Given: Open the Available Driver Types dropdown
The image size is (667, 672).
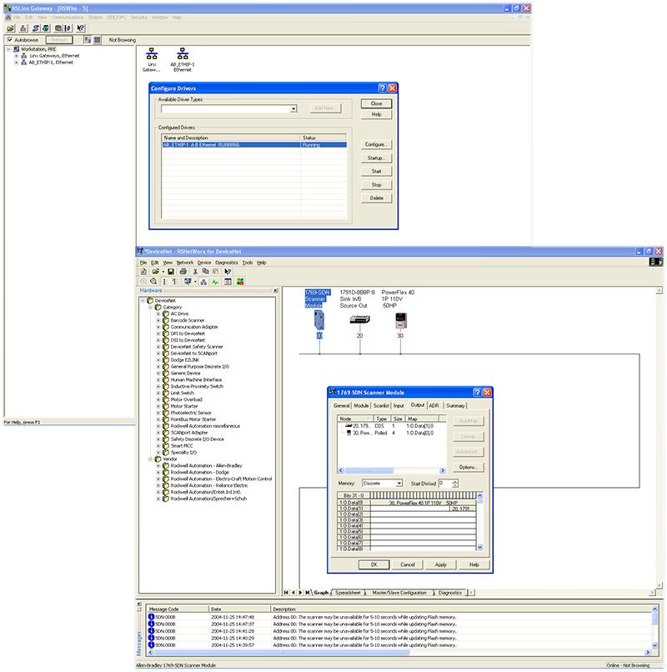Looking at the screenshot, I should point(293,108).
